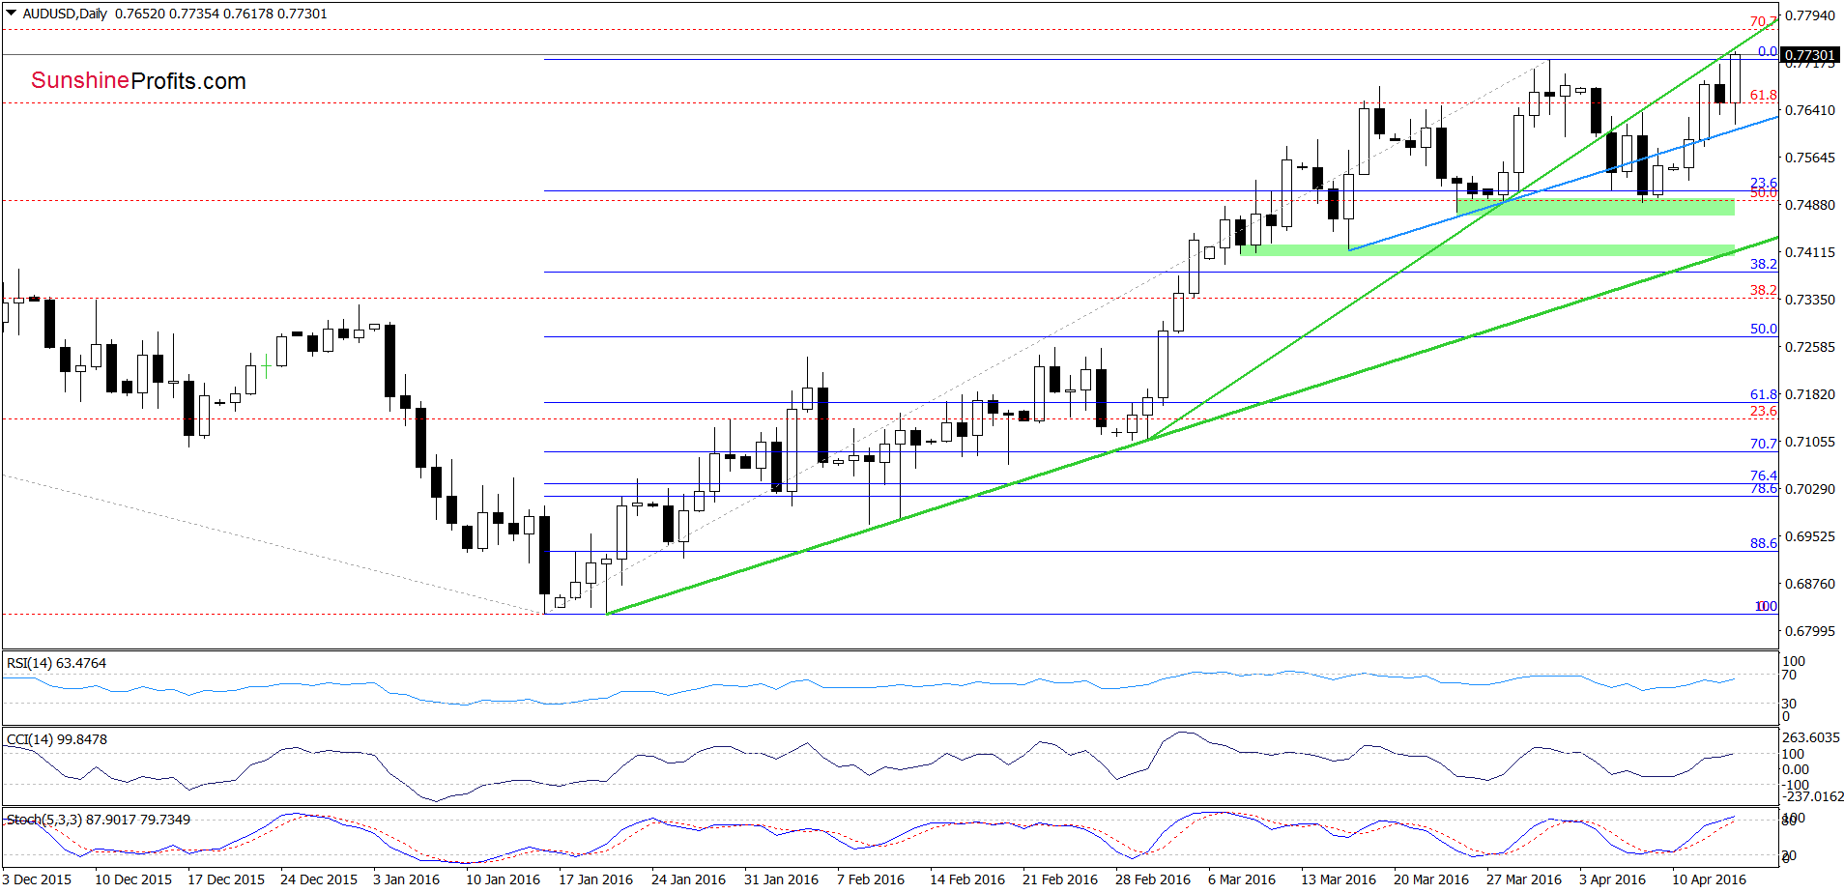The image size is (1844, 893).
Task: Click the 10 Jan 2016 date label
Action: point(503,879)
